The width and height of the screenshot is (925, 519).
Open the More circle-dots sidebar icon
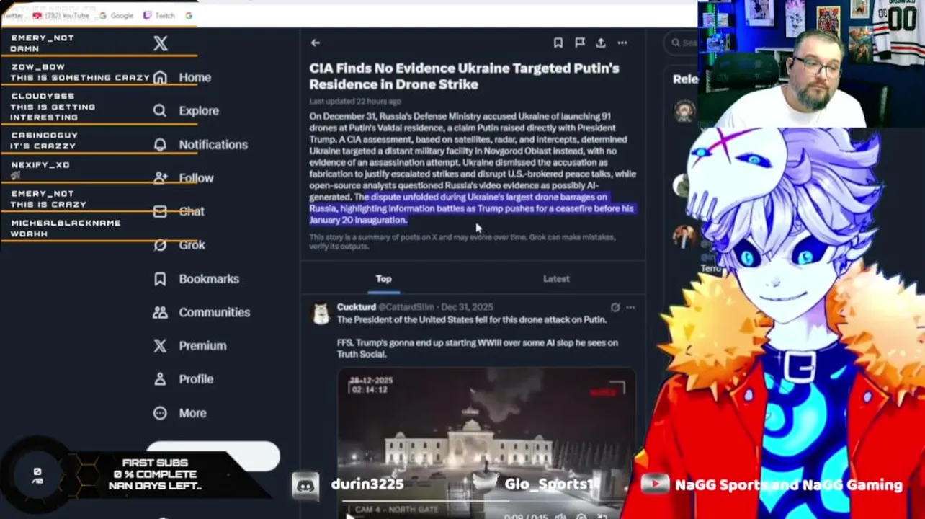[x=160, y=413]
